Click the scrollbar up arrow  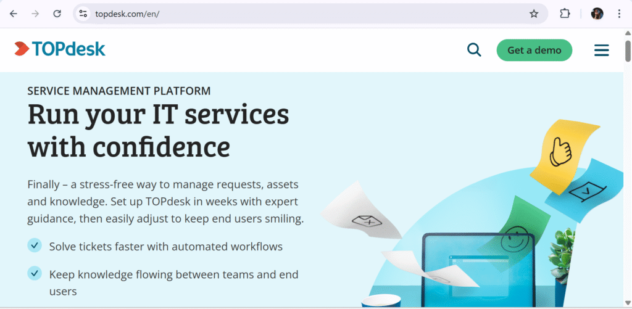pyautogui.click(x=628, y=33)
